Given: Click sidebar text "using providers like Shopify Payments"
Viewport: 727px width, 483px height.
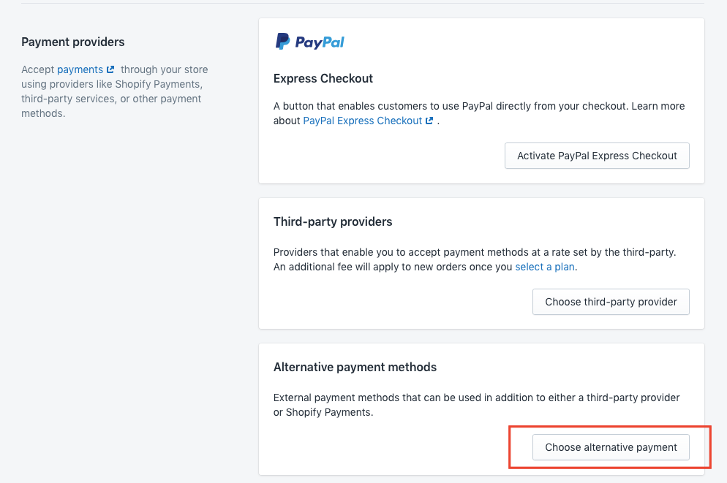Looking at the screenshot, I should tap(112, 84).
